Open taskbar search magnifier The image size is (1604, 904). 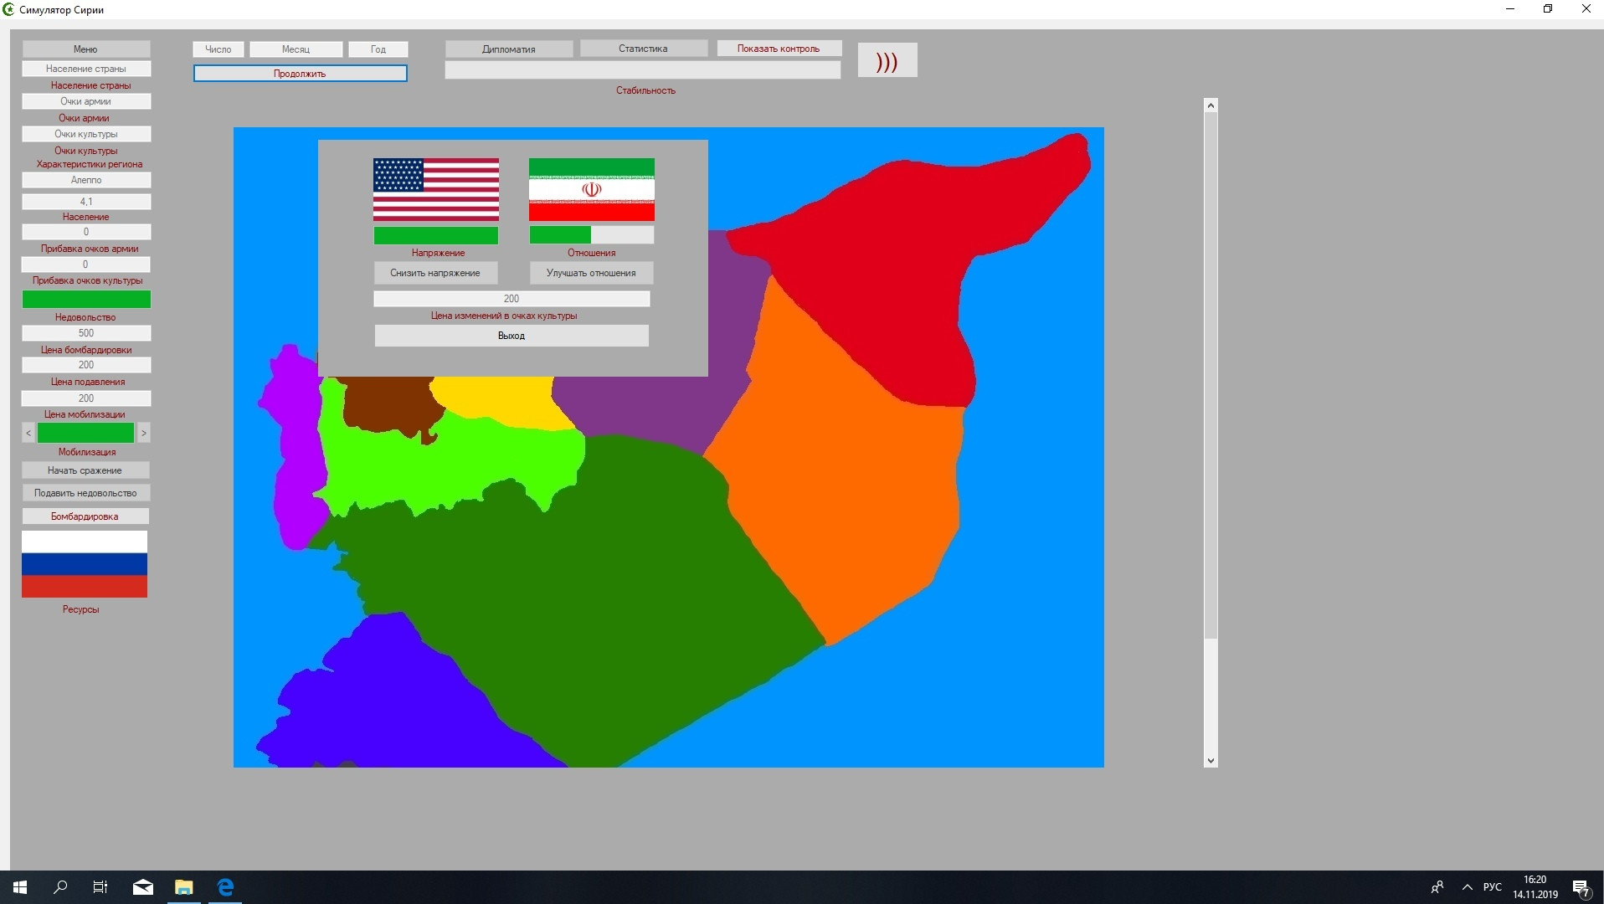[60, 887]
